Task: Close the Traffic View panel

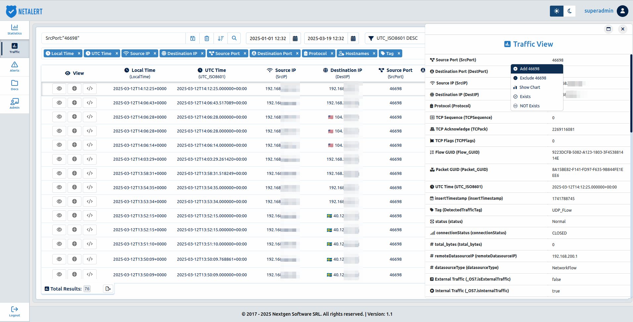Action: (x=623, y=29)
